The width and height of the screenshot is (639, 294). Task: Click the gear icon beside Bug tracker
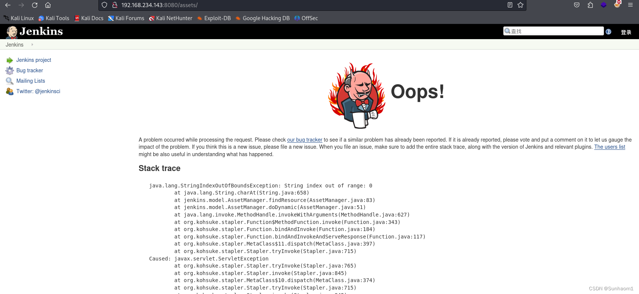(x=10, y=70)
